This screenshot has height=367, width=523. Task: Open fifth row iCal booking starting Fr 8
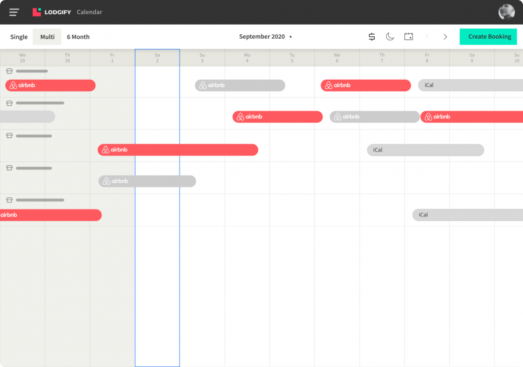pos(467,215)
